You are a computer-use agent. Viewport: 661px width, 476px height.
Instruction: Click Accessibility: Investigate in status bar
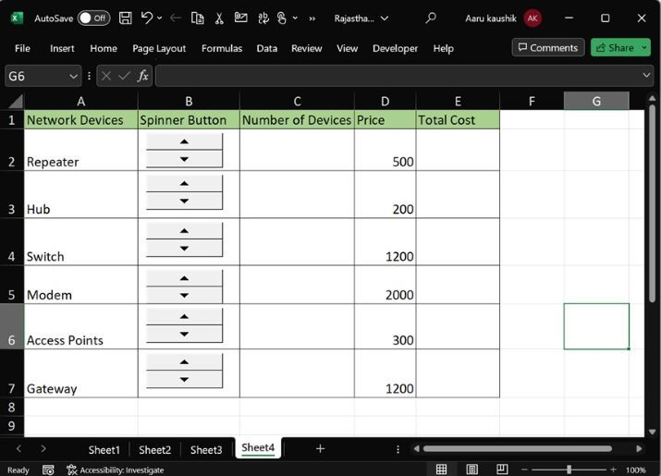[115, 470]
